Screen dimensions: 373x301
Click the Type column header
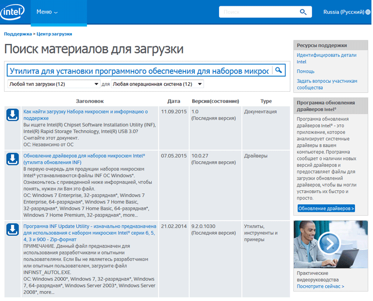coord(266,101)
